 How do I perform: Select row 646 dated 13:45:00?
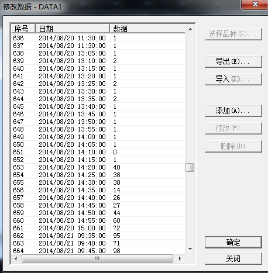98,114
